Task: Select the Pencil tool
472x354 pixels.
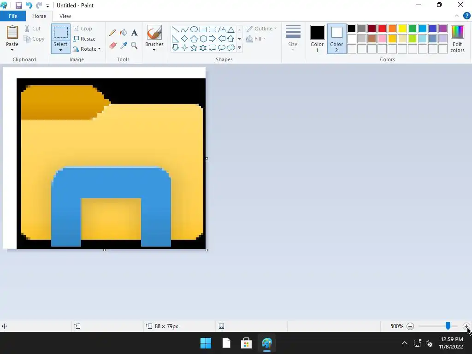Action: pos(112,33)
